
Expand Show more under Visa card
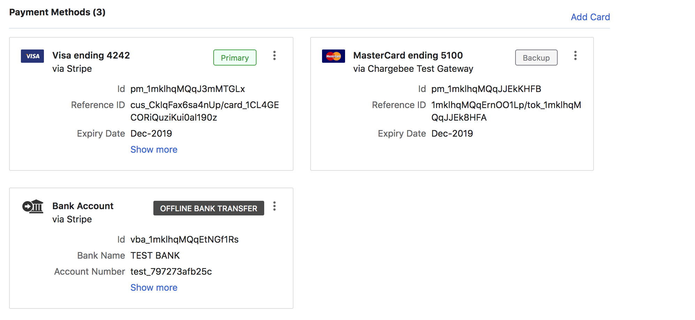tap(154, 150)
